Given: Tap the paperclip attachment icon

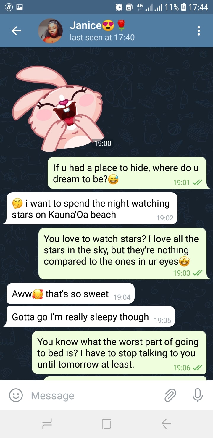Looking at the screenshot, I should [170, 395].
